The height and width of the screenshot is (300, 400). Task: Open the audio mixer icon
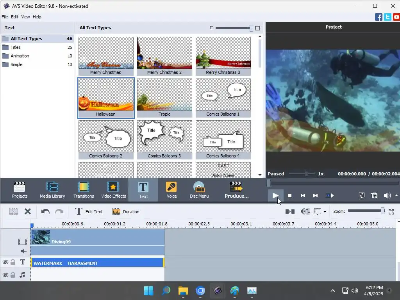click(305, 211)
